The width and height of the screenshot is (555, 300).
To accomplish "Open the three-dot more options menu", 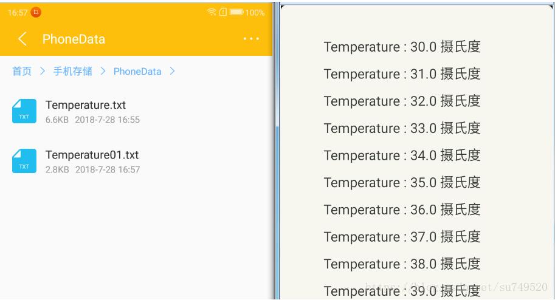I will (x=250, y=39).
